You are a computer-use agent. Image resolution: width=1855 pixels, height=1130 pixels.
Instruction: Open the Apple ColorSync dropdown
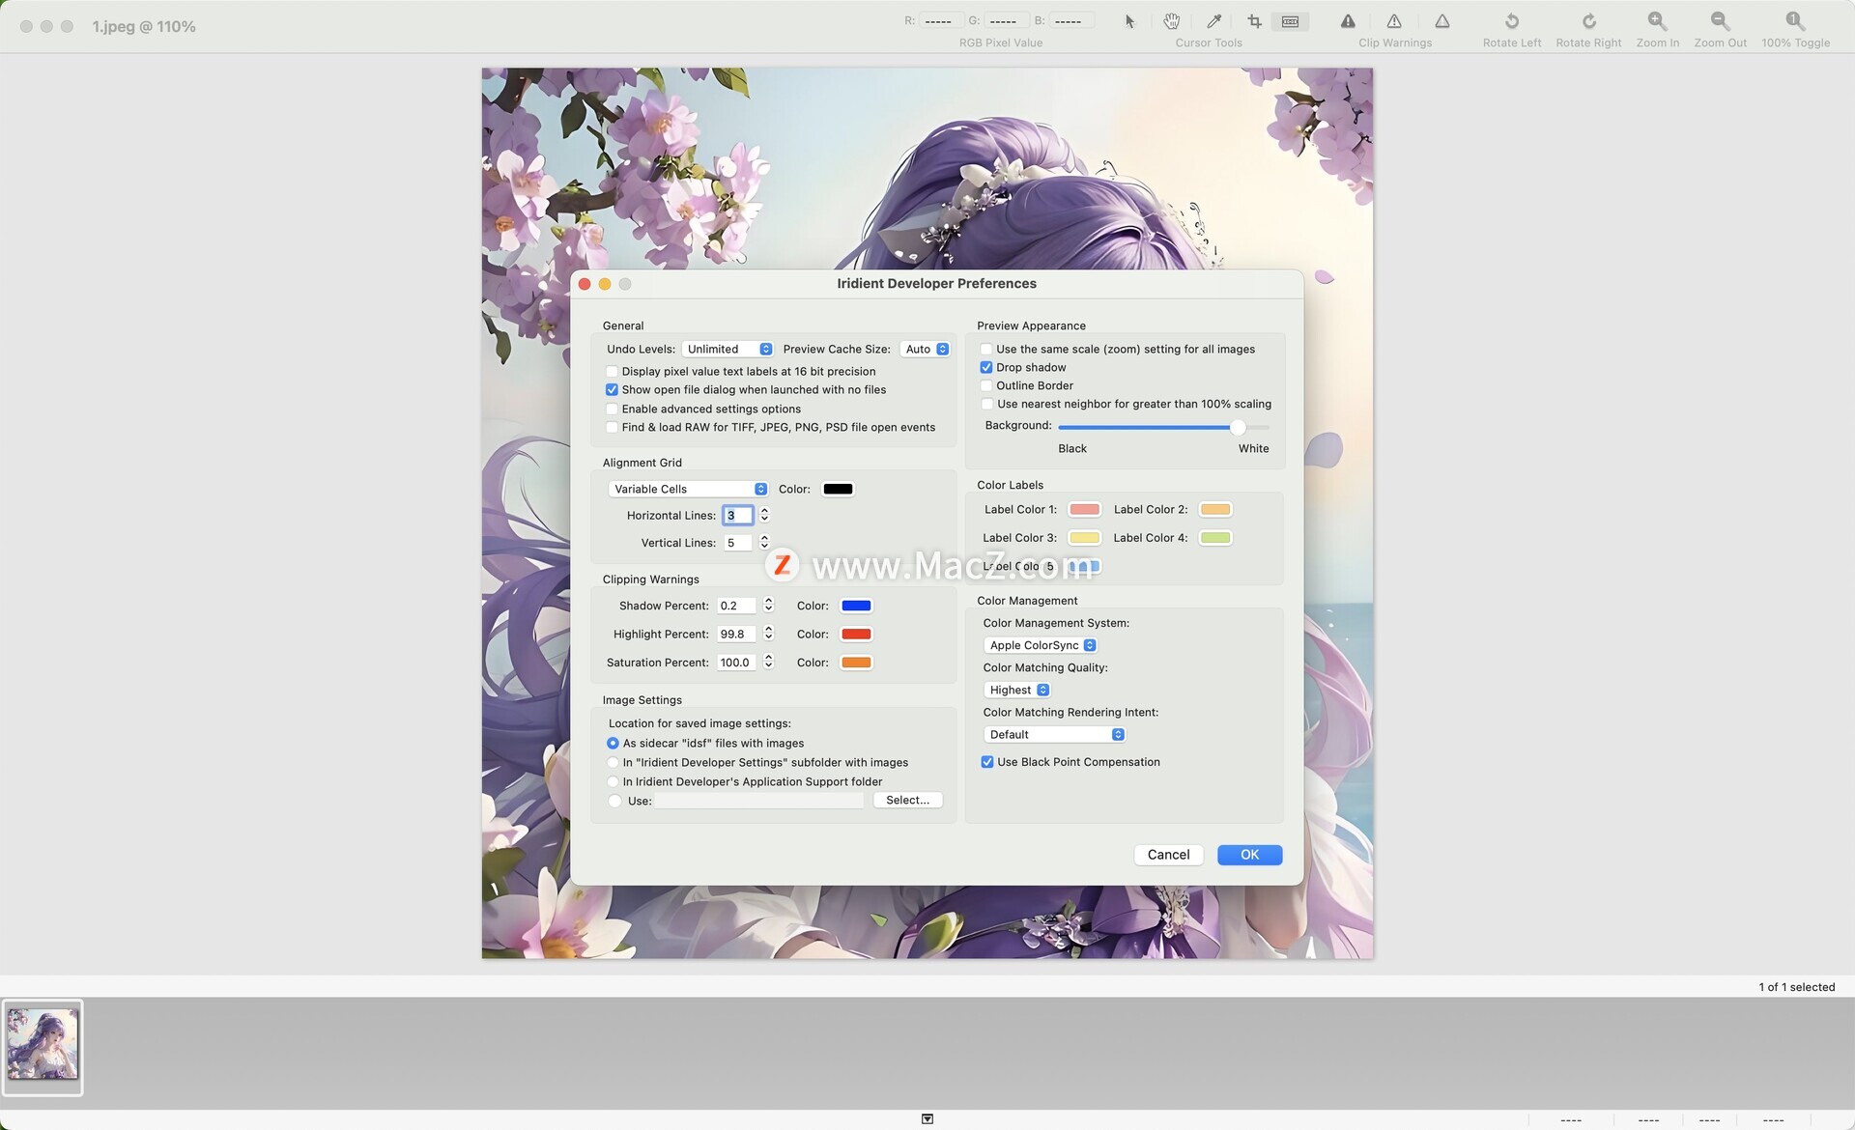point(1041,645)
